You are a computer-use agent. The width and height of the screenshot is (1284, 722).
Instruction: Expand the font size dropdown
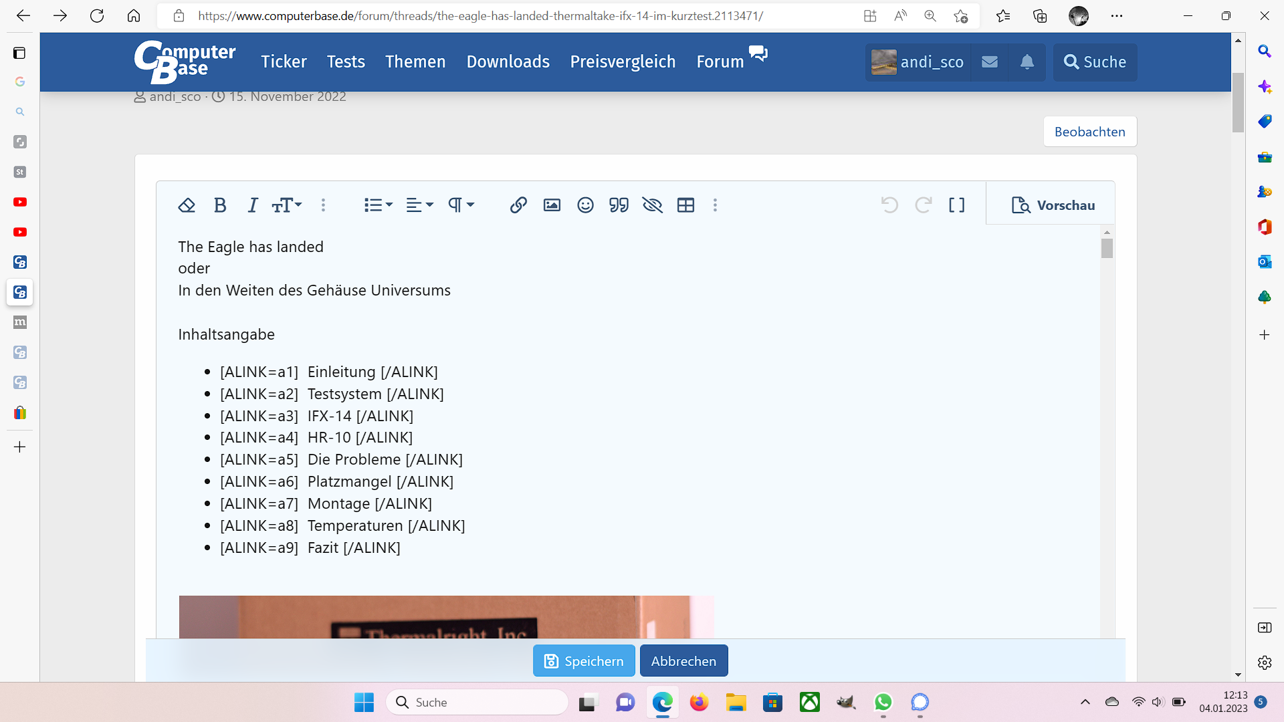[x=287, y=205]
